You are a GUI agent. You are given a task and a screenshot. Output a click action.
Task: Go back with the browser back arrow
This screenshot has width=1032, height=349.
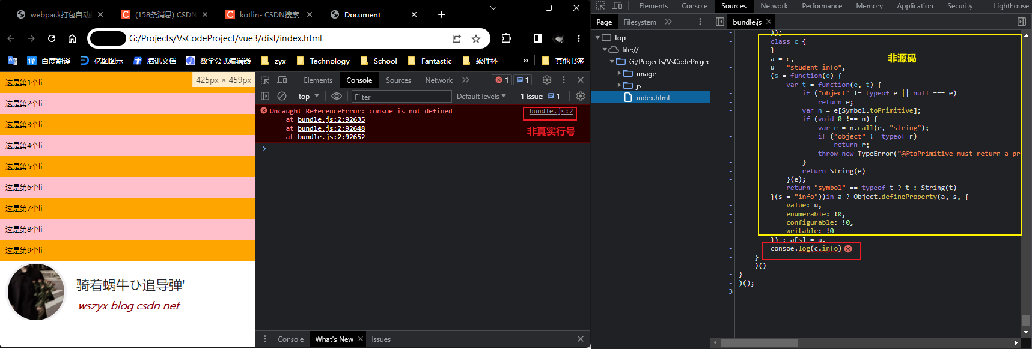click(x=11, y=38)
